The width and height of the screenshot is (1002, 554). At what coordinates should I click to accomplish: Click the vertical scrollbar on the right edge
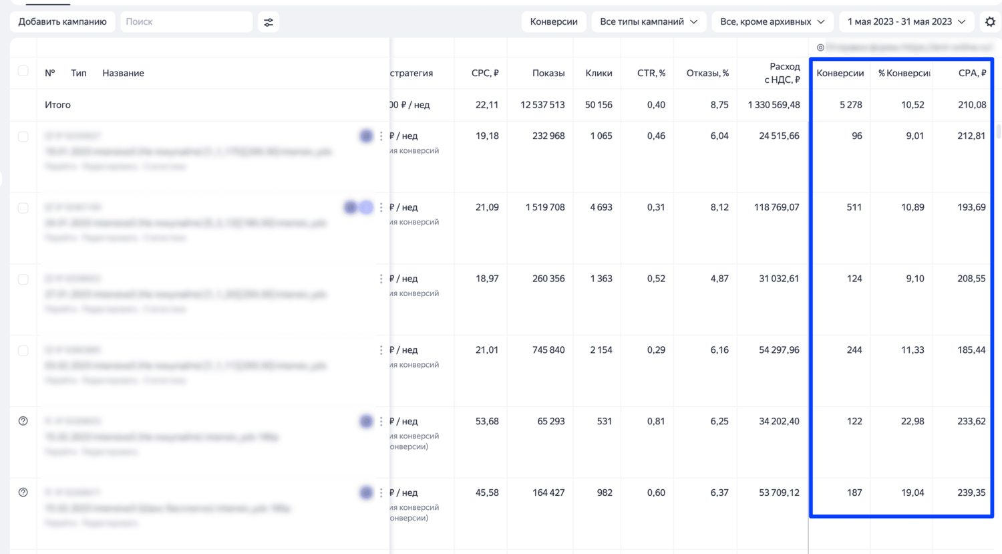[x=999, y=132]
